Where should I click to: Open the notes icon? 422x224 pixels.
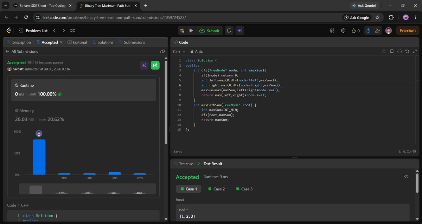coord(229,31)
